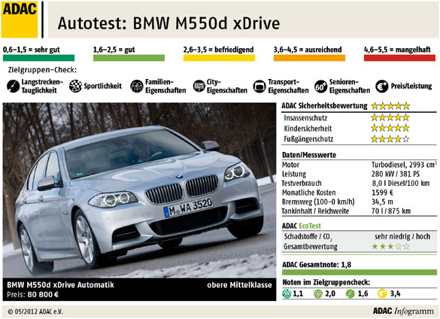Image resolution: width=440 pixels, height=319 pixels.
Task: Click the 'obere Mittelklasse' caption text
Action: tap(239, 284)
